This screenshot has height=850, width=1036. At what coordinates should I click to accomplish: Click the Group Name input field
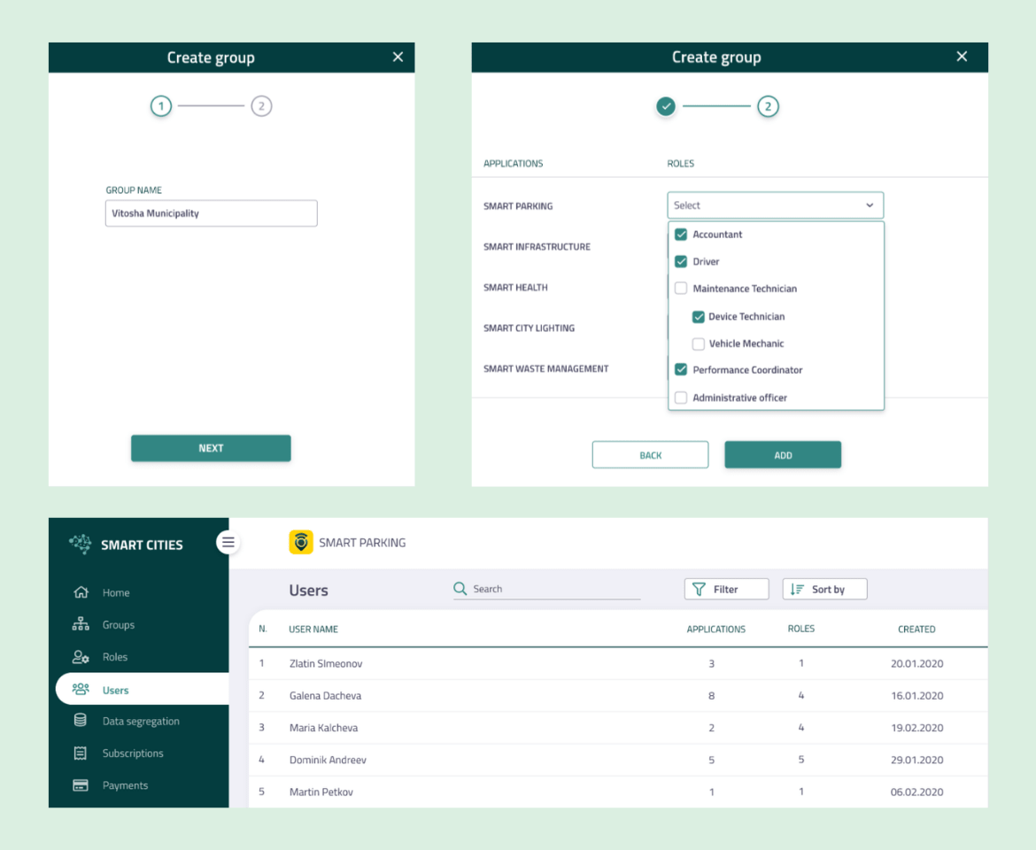point(211,213)
